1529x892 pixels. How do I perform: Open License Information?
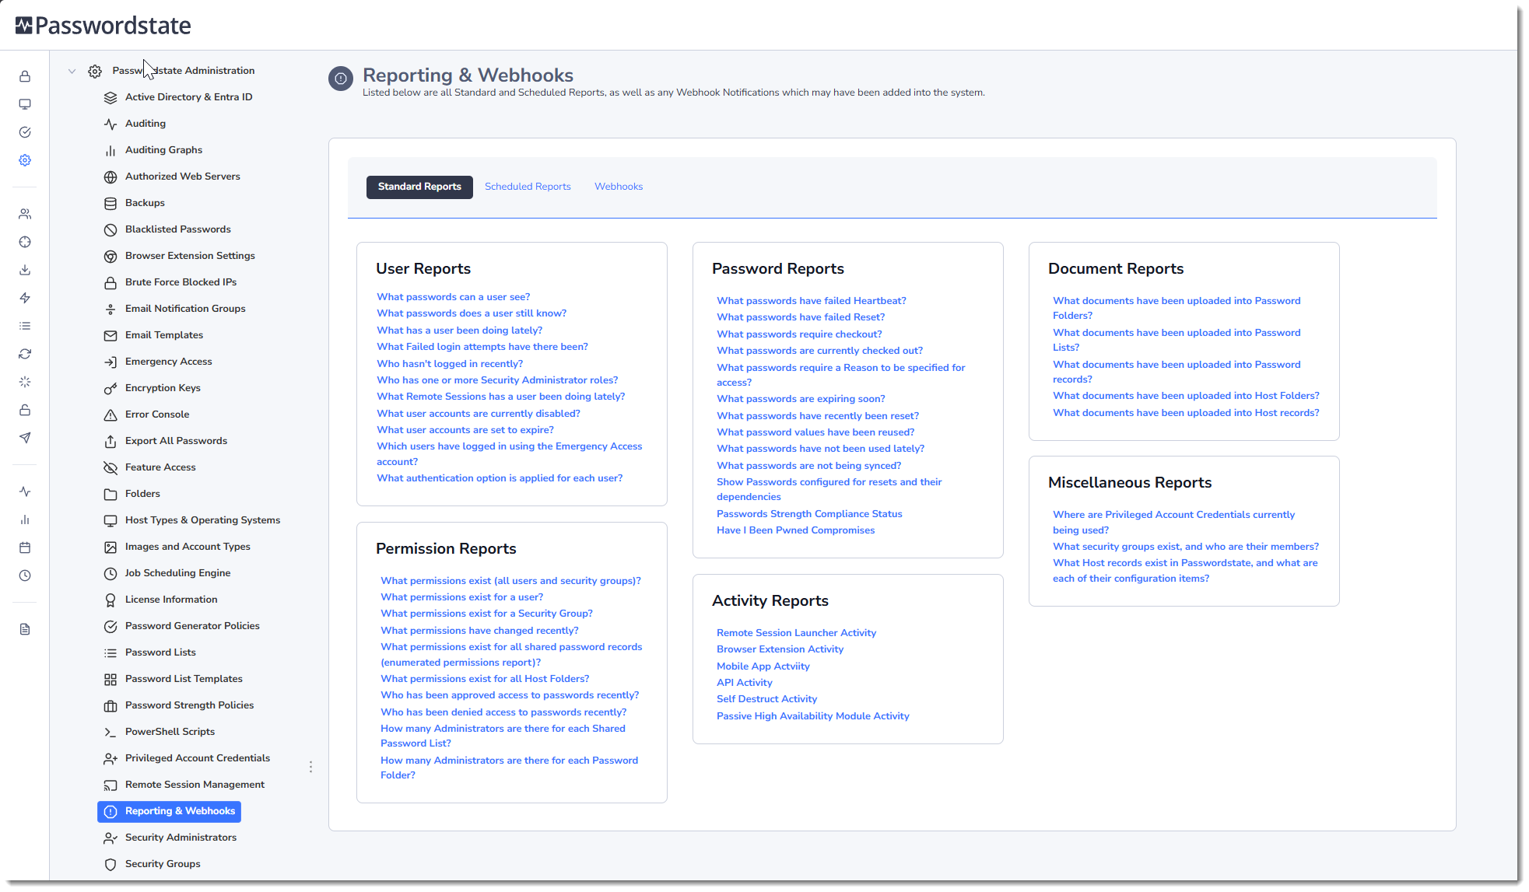click(x=171, y=600)
